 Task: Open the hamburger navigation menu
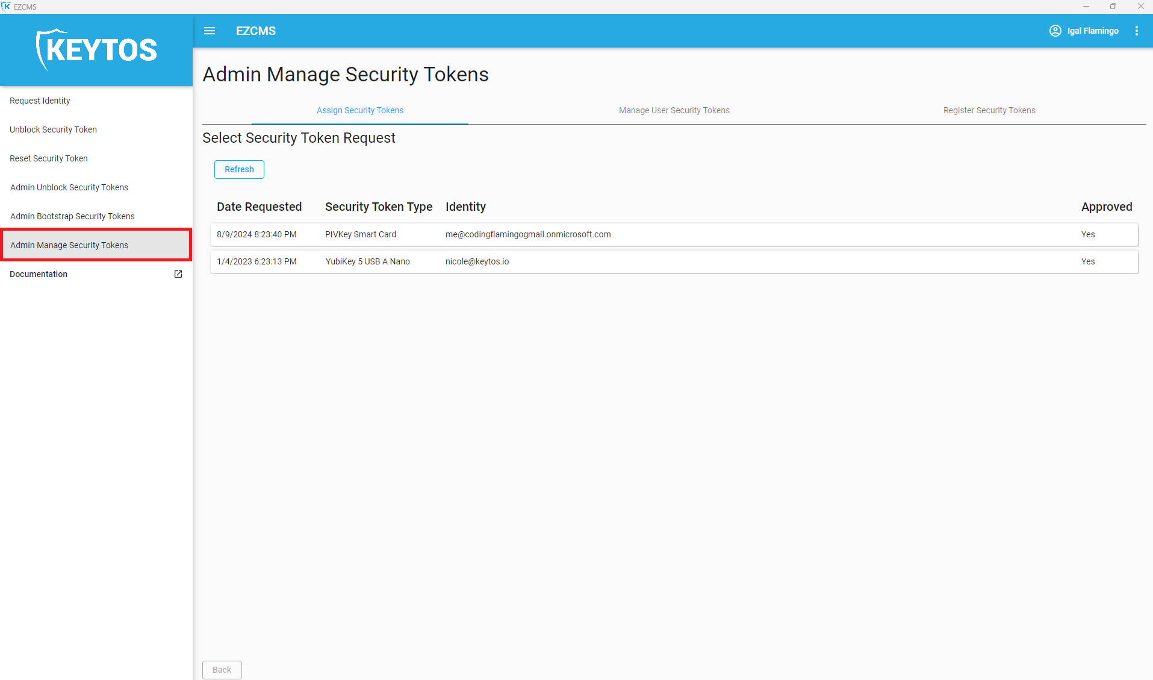tap(210, 31)
